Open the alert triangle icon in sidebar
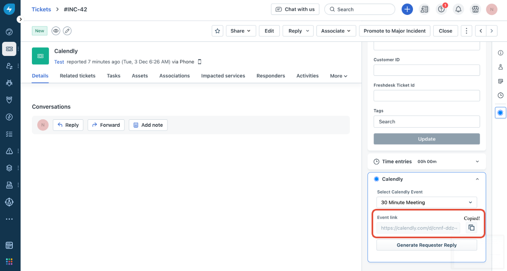 9,151
